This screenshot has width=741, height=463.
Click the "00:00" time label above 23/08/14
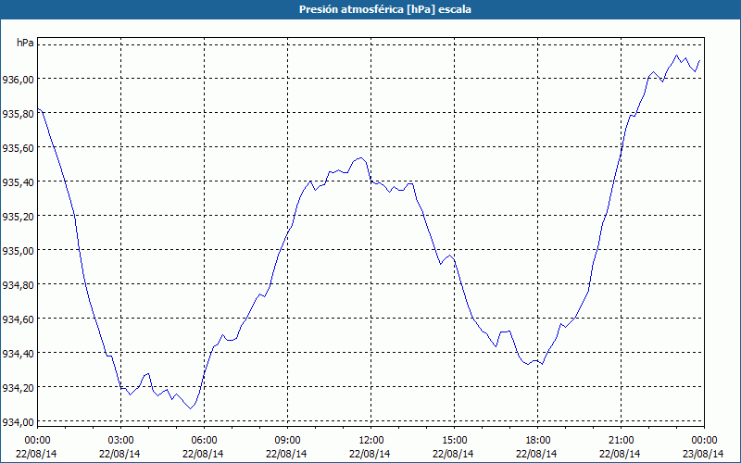(x=704, y=441)
